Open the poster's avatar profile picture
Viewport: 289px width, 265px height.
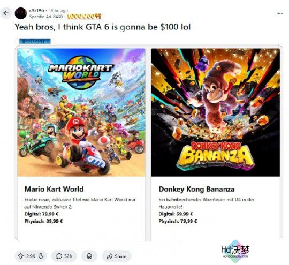tap(21, 13)
